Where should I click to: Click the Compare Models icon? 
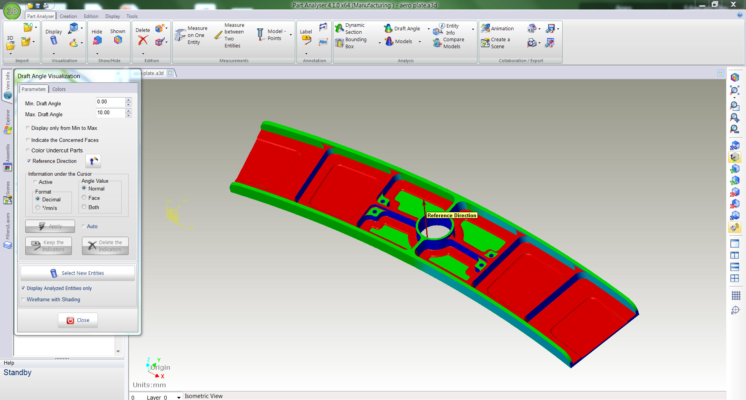437,43
